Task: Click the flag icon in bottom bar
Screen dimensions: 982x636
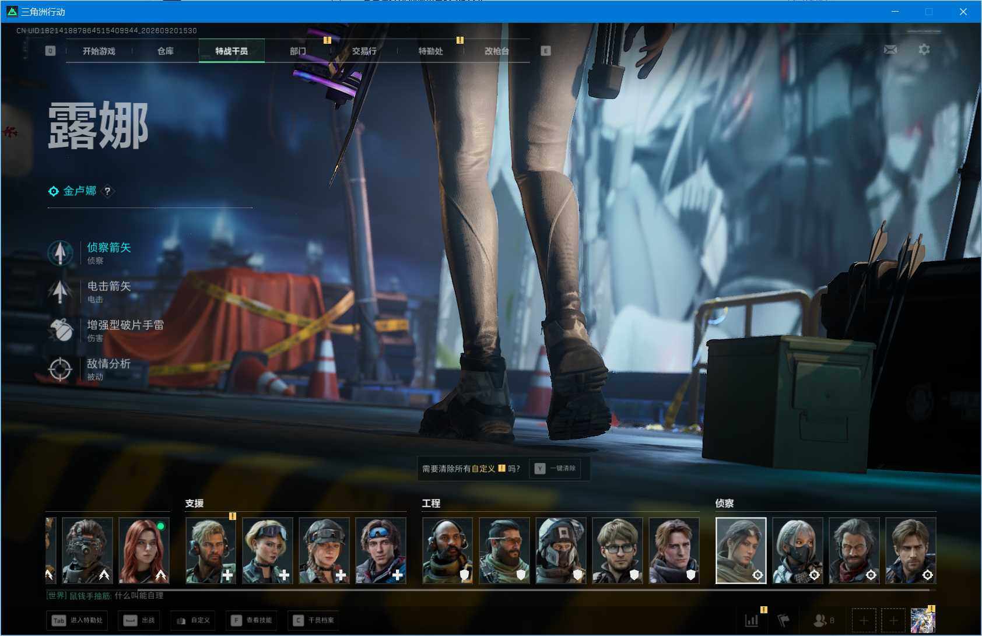Action: coord(783,620)
